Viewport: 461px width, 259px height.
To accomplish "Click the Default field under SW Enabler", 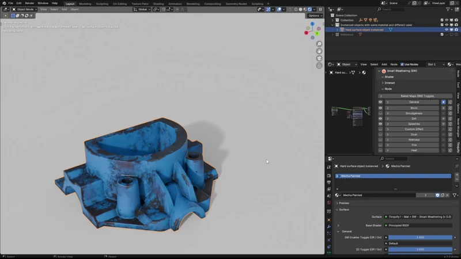I will click(418, 243).
